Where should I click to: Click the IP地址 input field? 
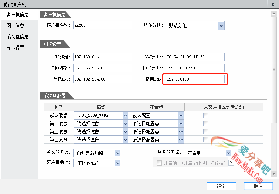point(103,57)
